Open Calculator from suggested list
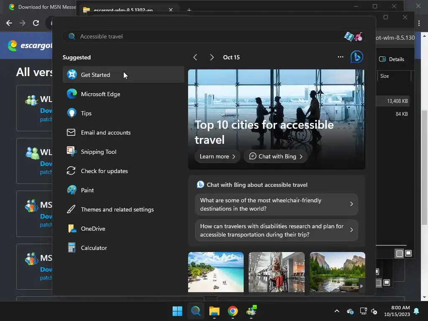The image size is (428, 321). (x=123, y=248)
